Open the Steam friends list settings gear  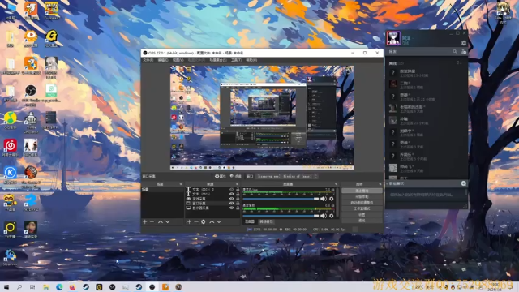coord(464,43)
